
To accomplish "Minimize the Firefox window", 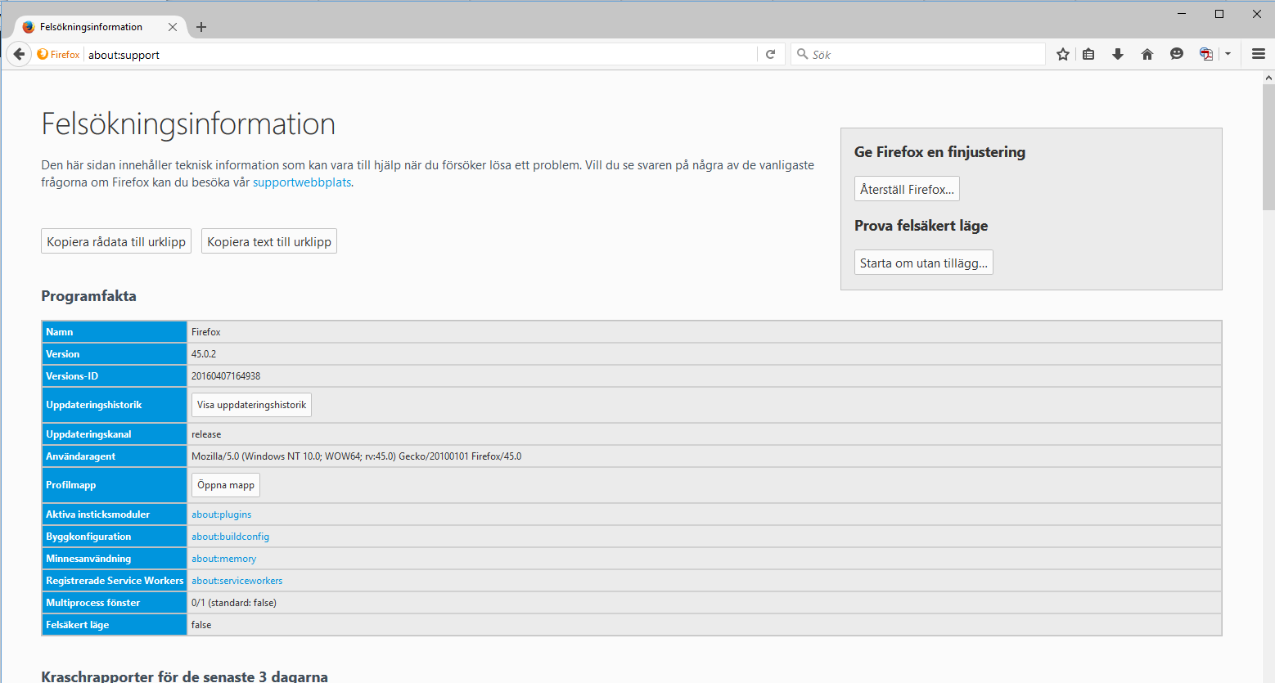I will pyautogui.click(x=1182, y=14).
